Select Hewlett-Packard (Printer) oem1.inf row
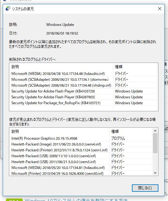168x201 pixels. [81, 150]
